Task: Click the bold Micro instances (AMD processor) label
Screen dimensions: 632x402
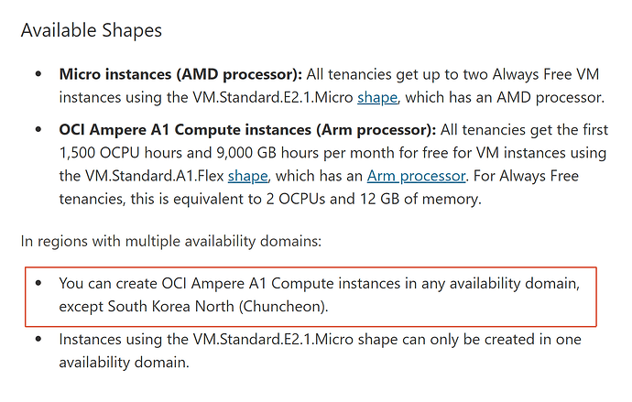Action: coord(180,74)
